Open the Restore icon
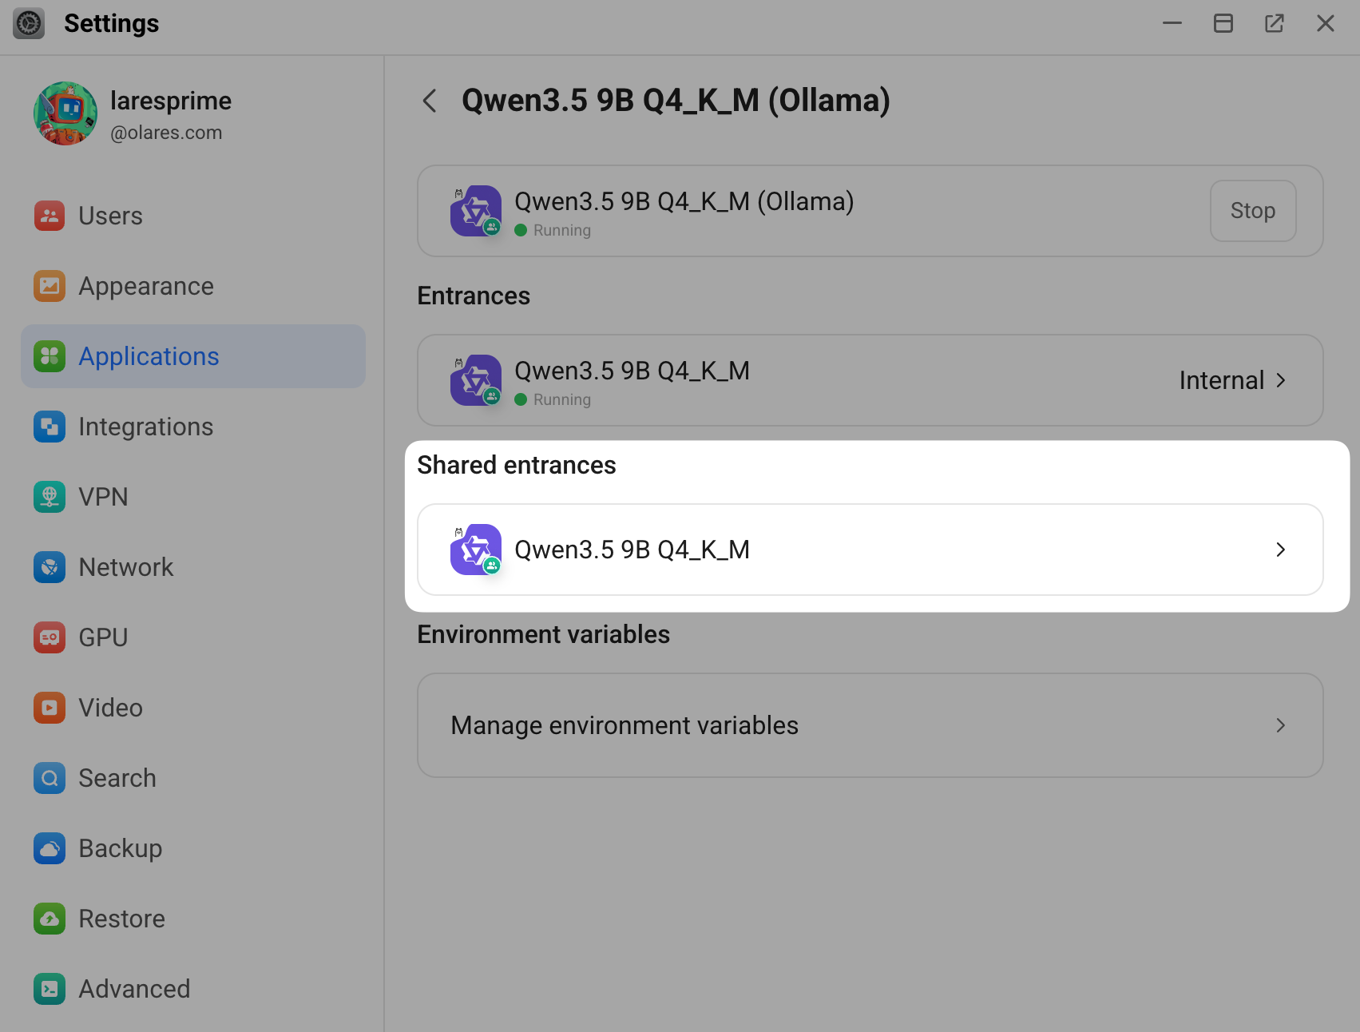 click(50, 919)
